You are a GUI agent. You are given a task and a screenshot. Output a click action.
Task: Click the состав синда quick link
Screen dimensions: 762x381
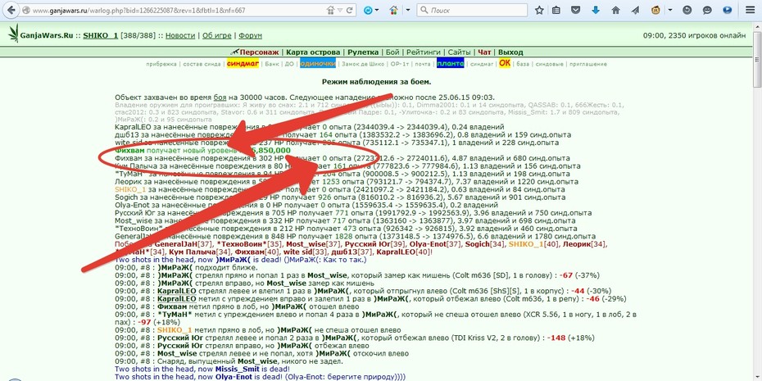point(202,64)
